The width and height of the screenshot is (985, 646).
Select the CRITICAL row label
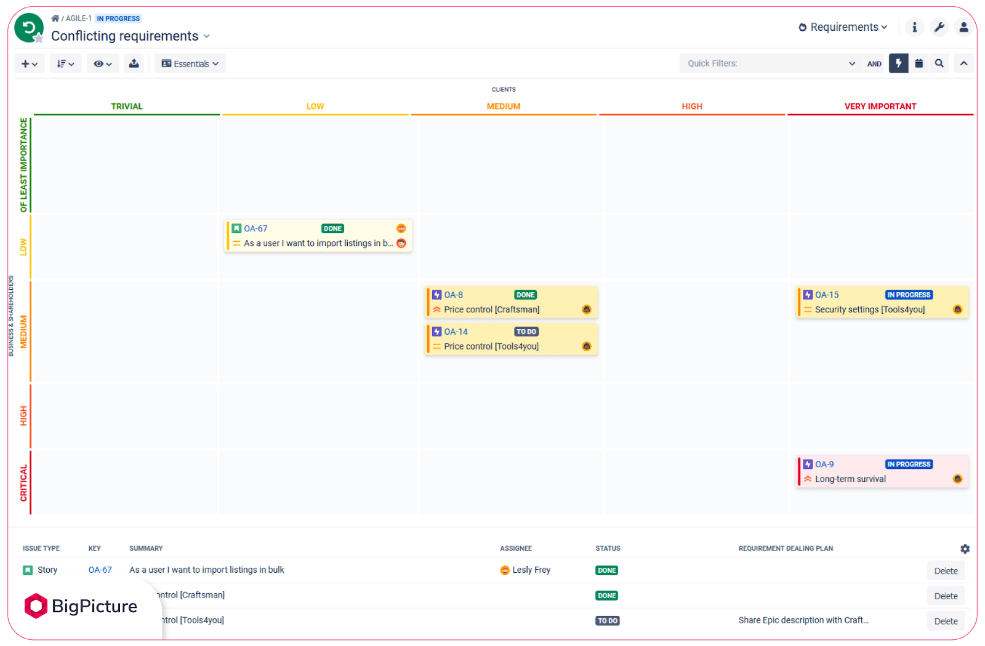click(x=23, y=483)
